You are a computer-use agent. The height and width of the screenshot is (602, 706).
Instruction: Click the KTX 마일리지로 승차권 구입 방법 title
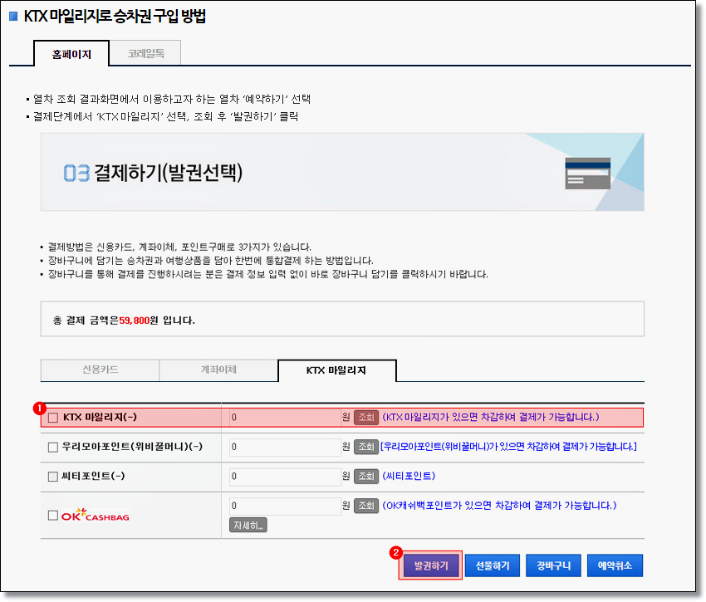[x=115, y=17]
